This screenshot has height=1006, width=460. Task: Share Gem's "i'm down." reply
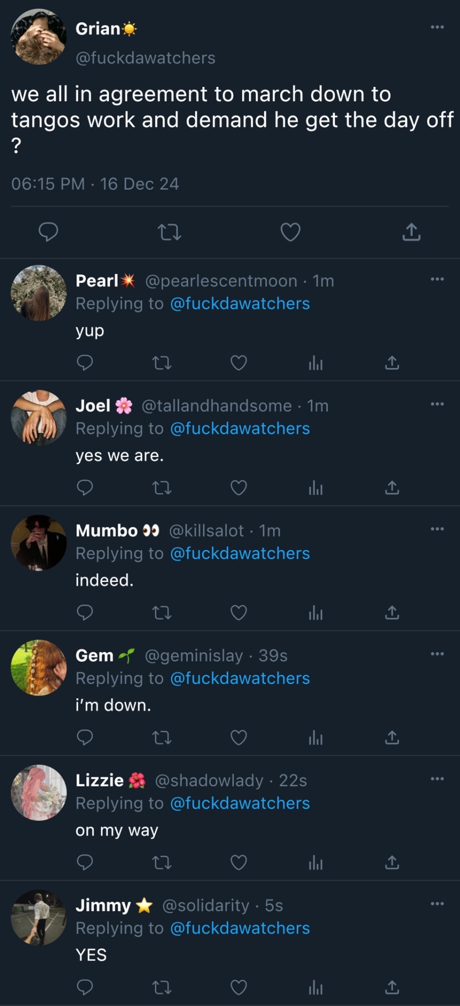(392, 738)
